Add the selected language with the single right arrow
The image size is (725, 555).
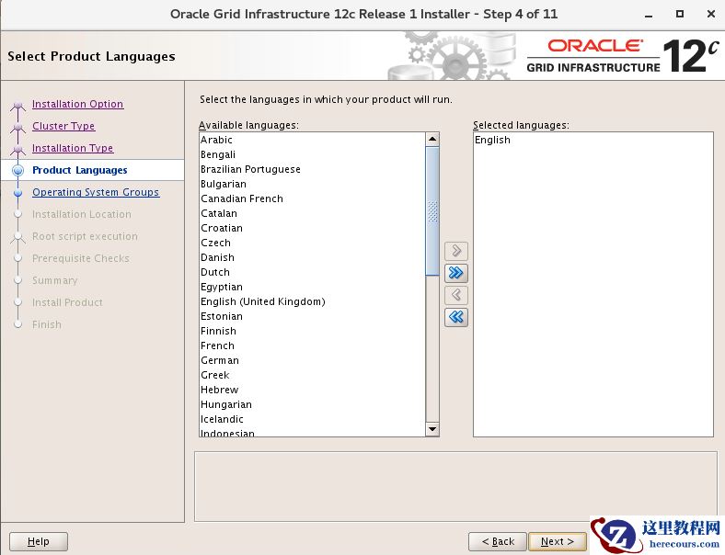[456, 251]
